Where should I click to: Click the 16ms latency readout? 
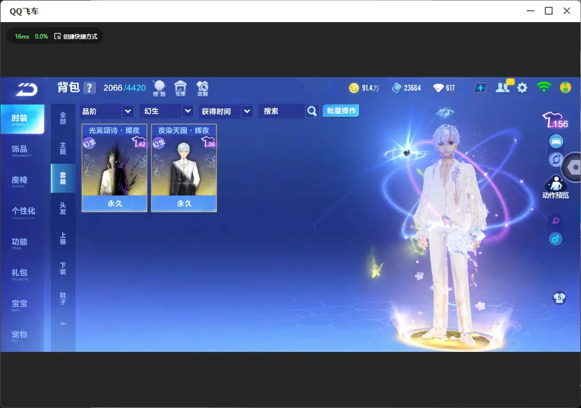pyautogui.click(x=22, y=36)
